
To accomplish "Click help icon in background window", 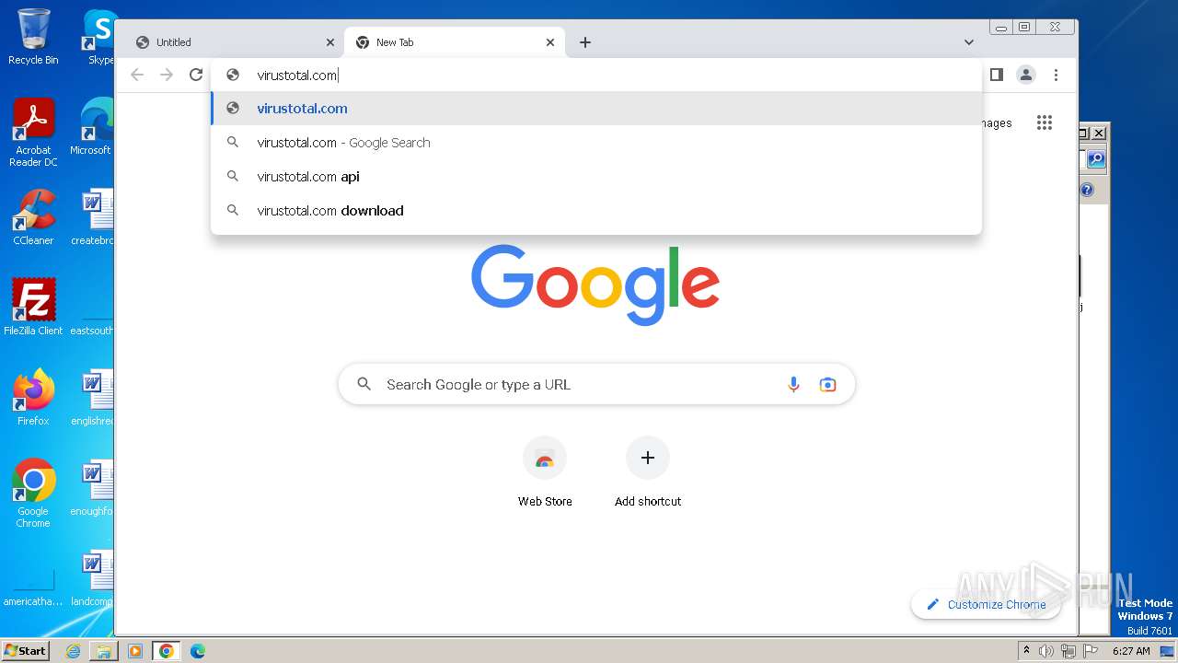I will click(x=1087, y=190).
